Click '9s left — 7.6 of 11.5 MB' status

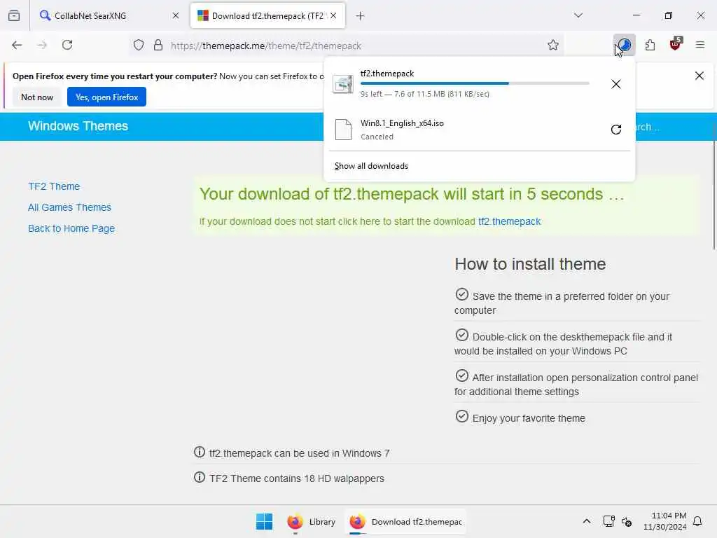coord(425,94)
